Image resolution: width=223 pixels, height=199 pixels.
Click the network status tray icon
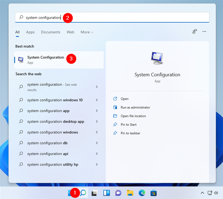pos(210,193)
